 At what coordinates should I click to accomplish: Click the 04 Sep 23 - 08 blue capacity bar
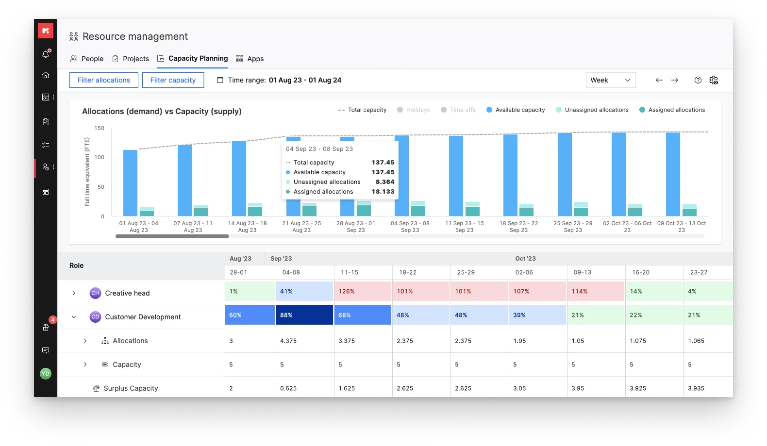[401, 176]
